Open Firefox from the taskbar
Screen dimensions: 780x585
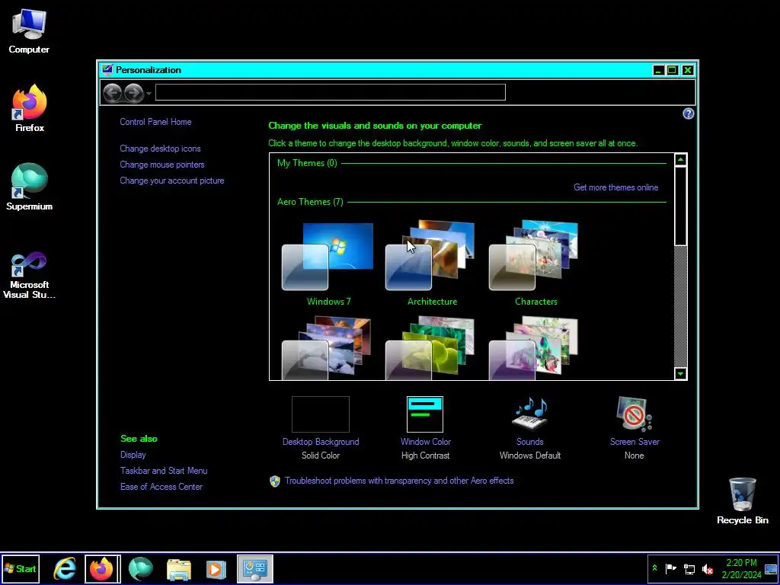[102, 568]
